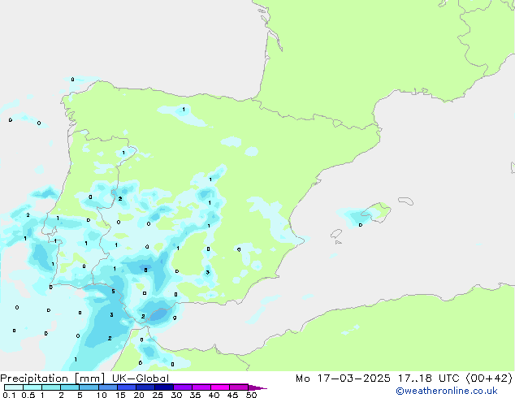This screenshot has width=515, height=398.
Task: Click the '17..18 UTC' time range
Action: (x=428, y=379)
